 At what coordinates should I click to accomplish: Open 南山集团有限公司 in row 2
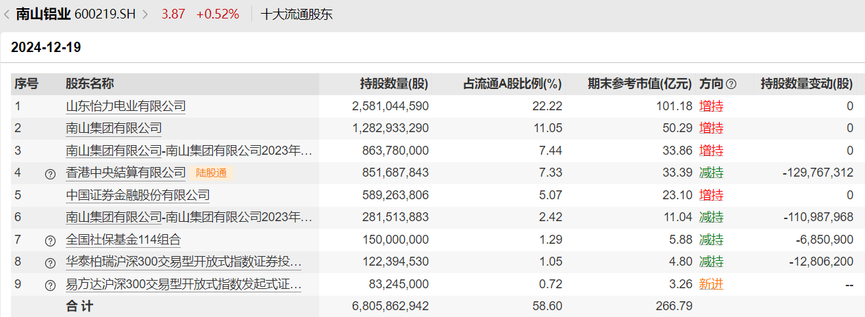click(x=114, y=128)
